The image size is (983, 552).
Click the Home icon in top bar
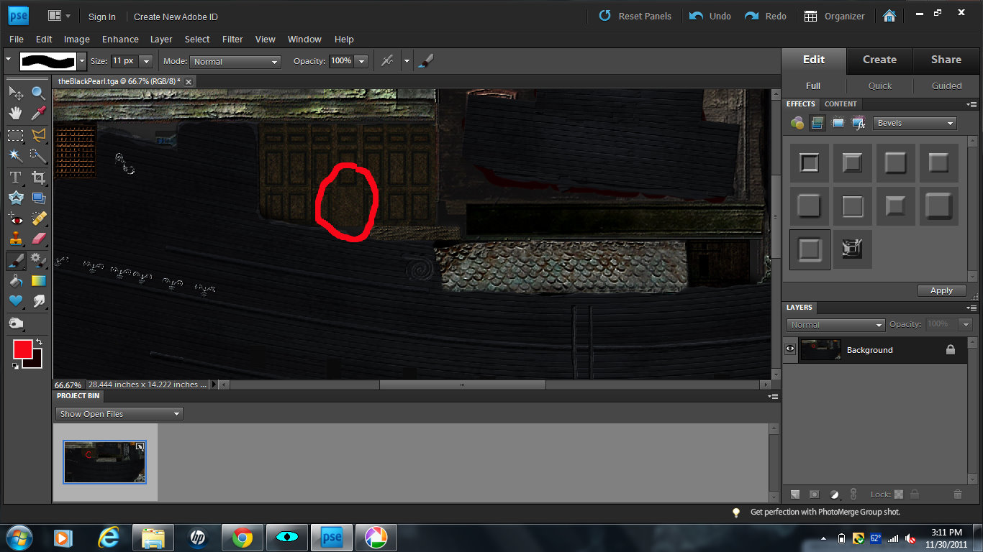[x=889, y=16]
